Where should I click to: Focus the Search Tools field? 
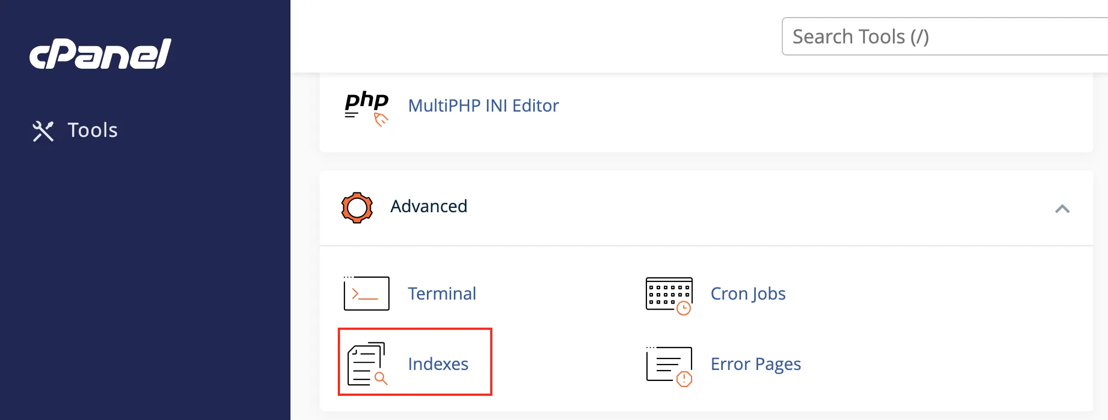[944, 37]
